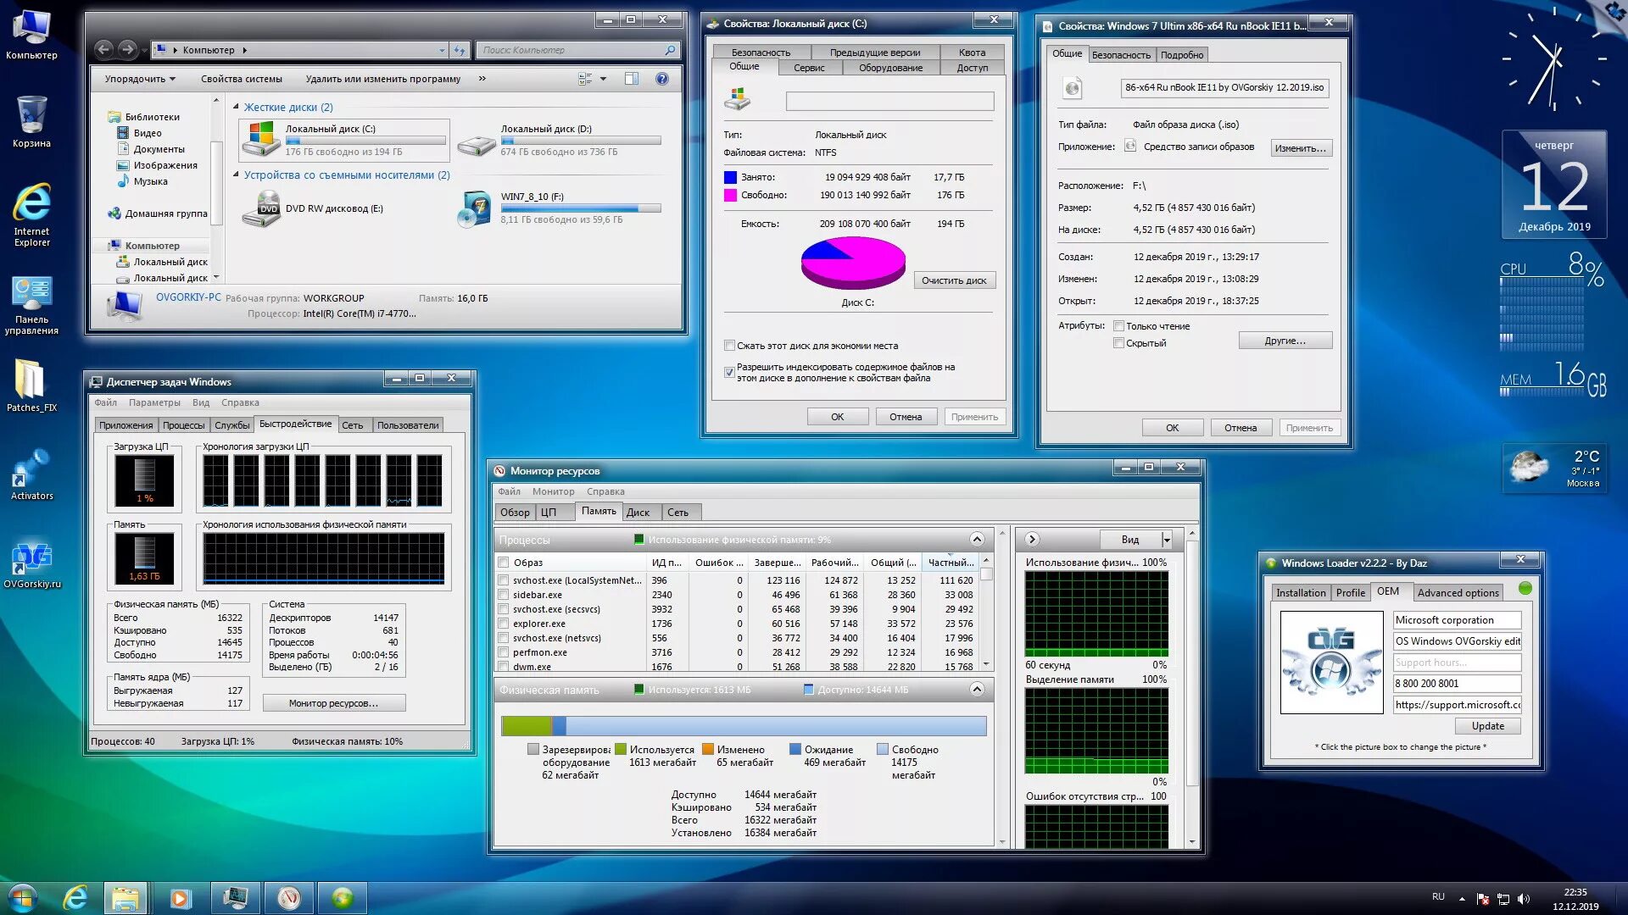Screen dimensions: 1628x915
Task: Enable Сжать этот диск checkbox
Action: [729, 346]
